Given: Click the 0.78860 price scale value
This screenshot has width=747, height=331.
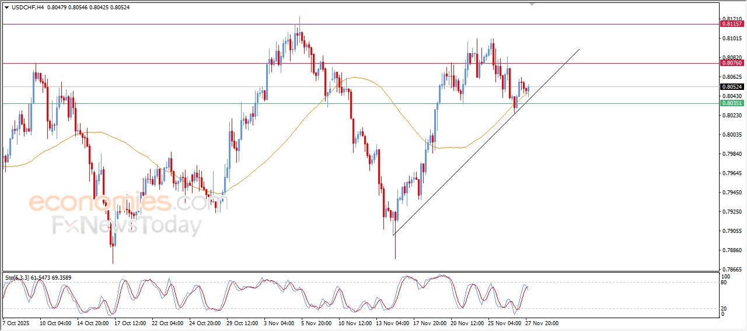Looking at the screenshot, I should (x=731, y=250).
